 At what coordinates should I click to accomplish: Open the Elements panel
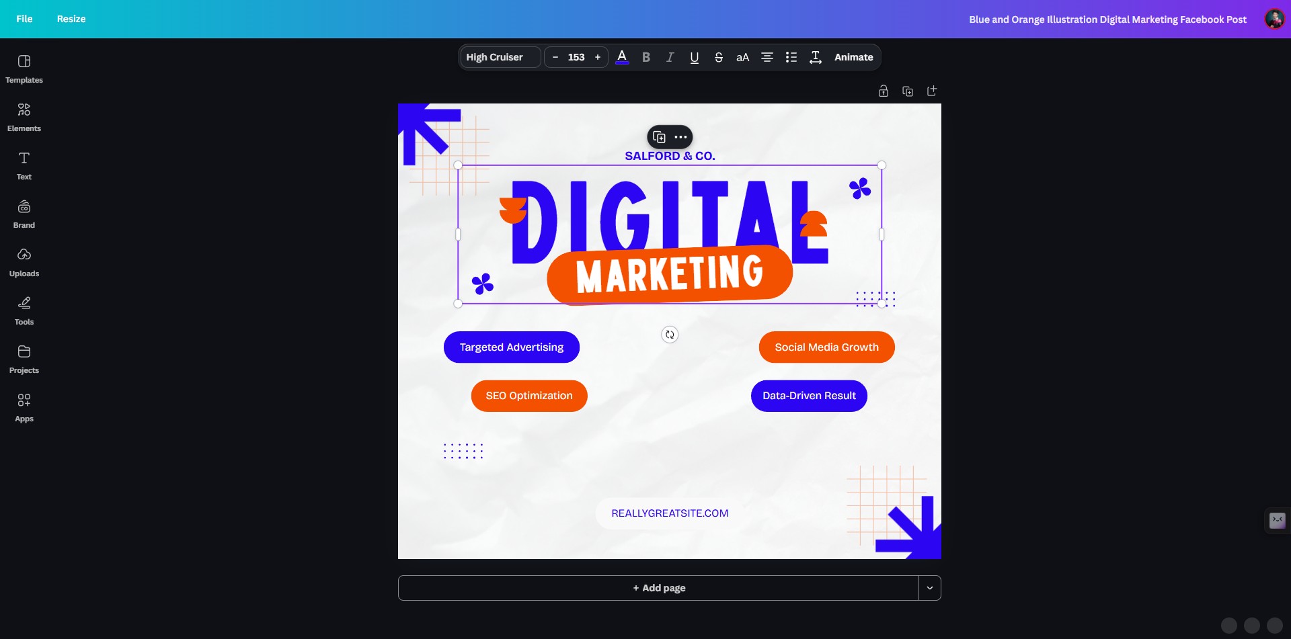point(24,118)
